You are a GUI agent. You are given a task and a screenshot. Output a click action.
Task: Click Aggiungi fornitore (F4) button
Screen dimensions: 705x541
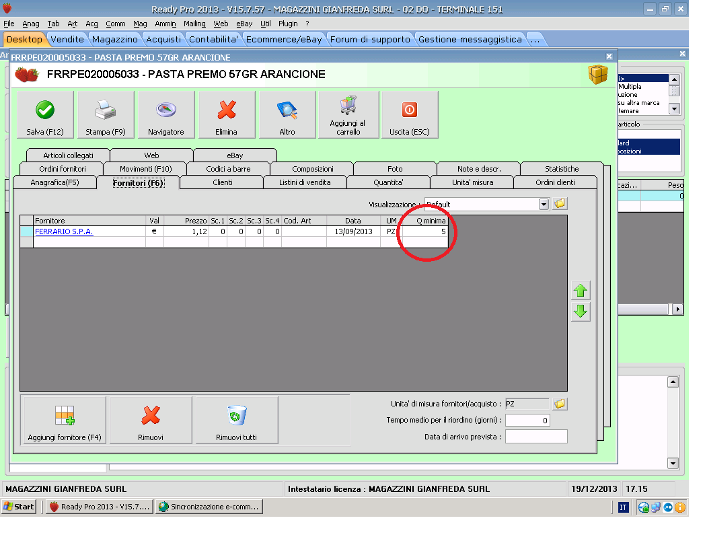(x=65, y=420)
